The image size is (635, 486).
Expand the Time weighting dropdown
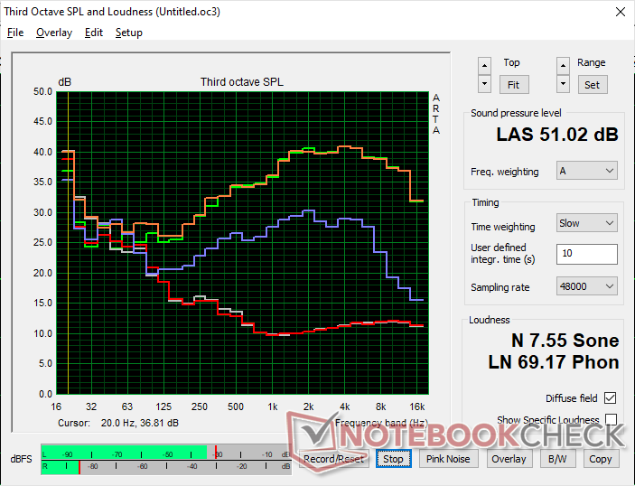point(587,223)
